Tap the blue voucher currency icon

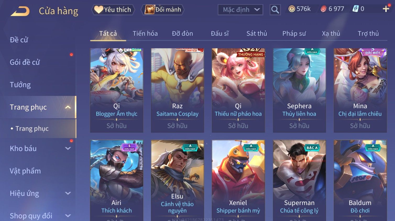click(x=355, y=9)
